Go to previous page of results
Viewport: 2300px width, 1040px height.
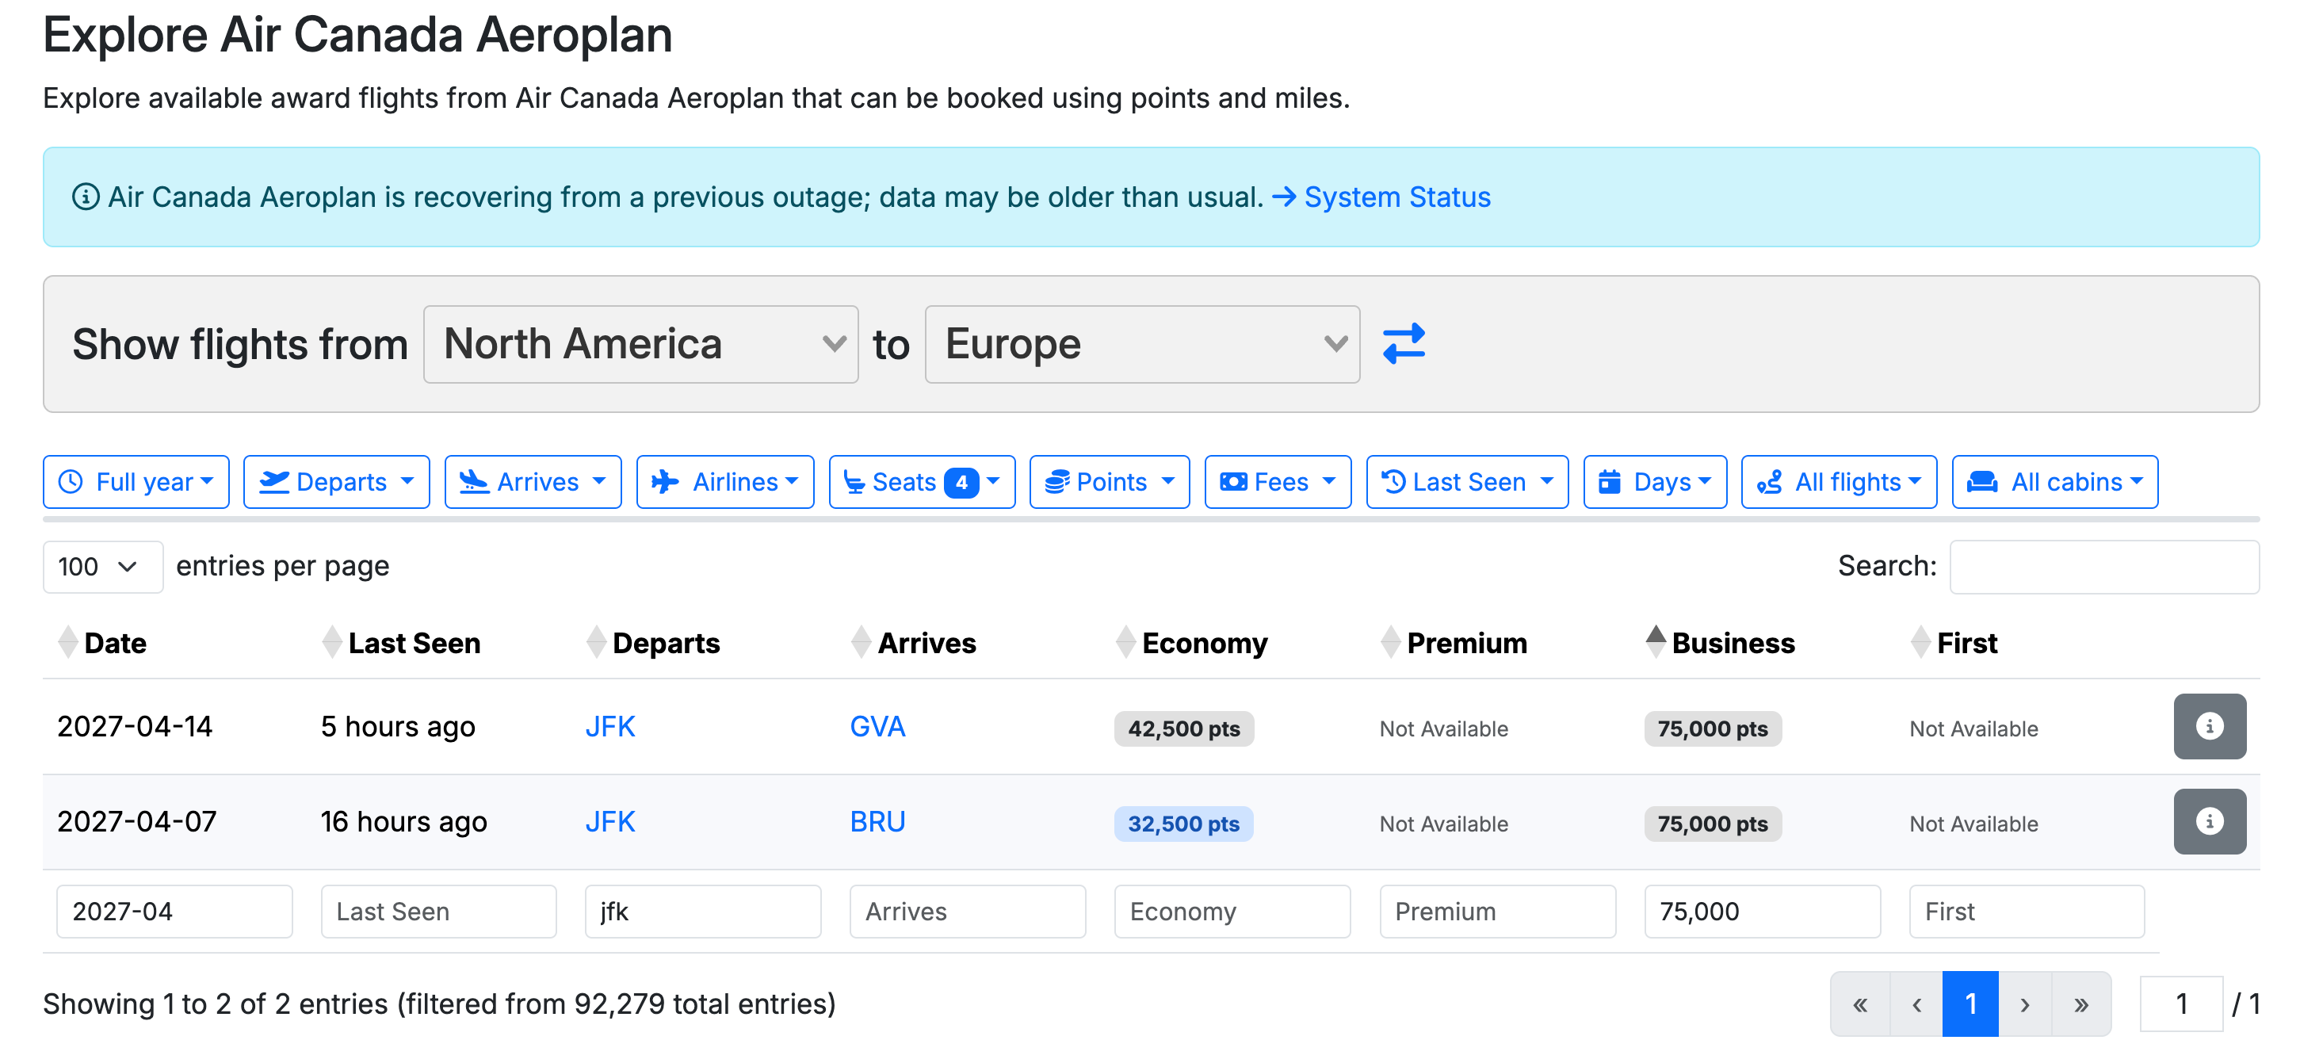point(1916,1004)
